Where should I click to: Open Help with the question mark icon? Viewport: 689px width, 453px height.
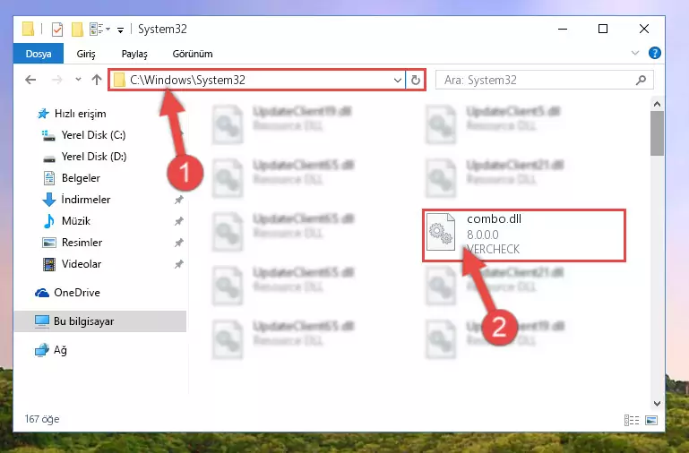click(x=655, y=53)
